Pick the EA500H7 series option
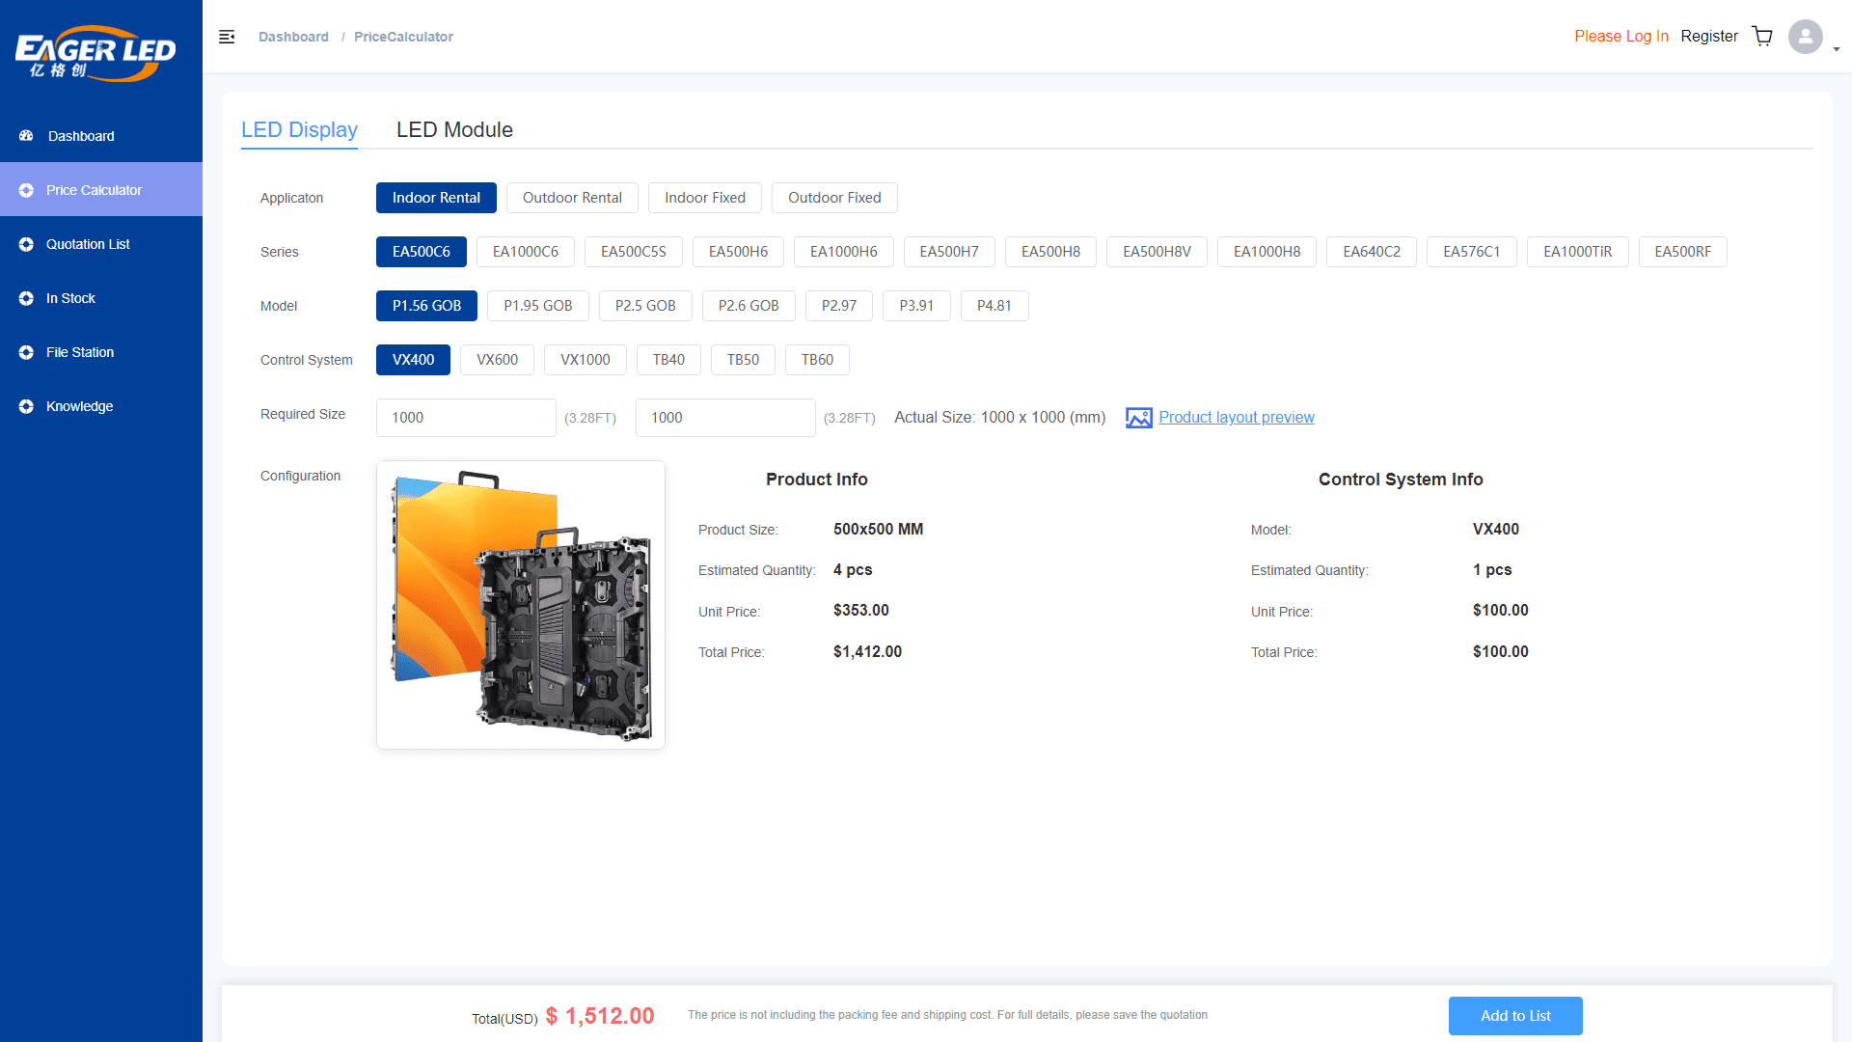The height and width of the screenshot is (1042, 1852). [949, 252]
